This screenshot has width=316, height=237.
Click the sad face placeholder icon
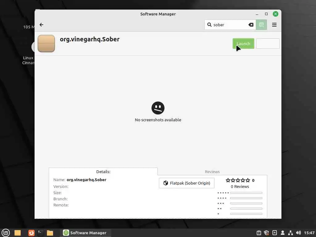(x=158, y=108)
